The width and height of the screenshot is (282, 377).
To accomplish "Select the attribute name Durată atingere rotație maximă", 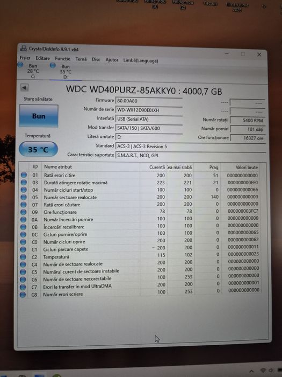I will coord(76,183).
